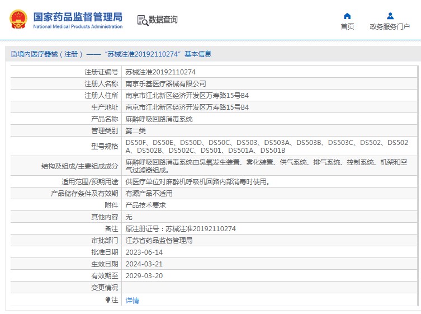Select 江苏省药品监督管理局 approval department
Viewport: 421px width, 314px height.
[x=159, y=241]
